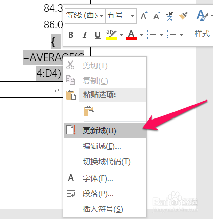213x219 pixels.
Task: Choose 插入符号(S) menu entry
Action: click(105, 209)
